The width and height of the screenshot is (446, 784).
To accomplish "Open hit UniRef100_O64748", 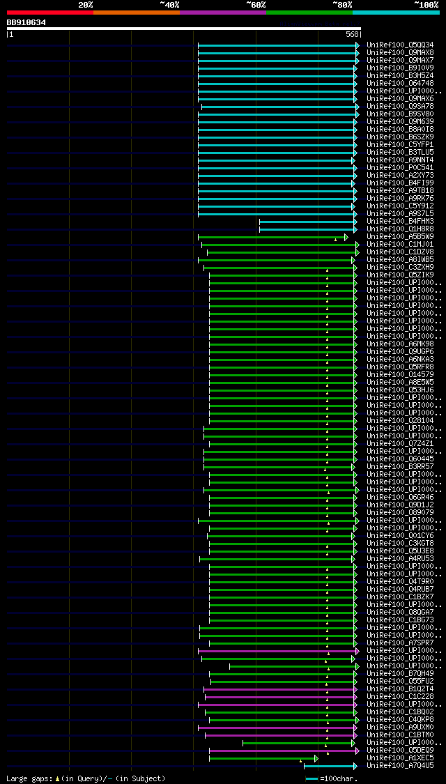I will (x=400, y=84).
